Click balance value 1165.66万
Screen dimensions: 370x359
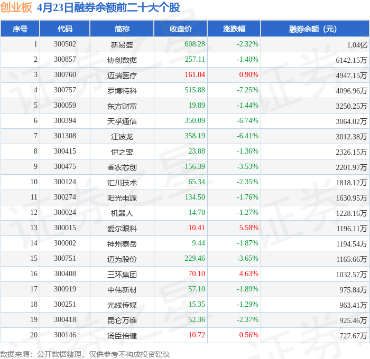[x=351, y=259]
